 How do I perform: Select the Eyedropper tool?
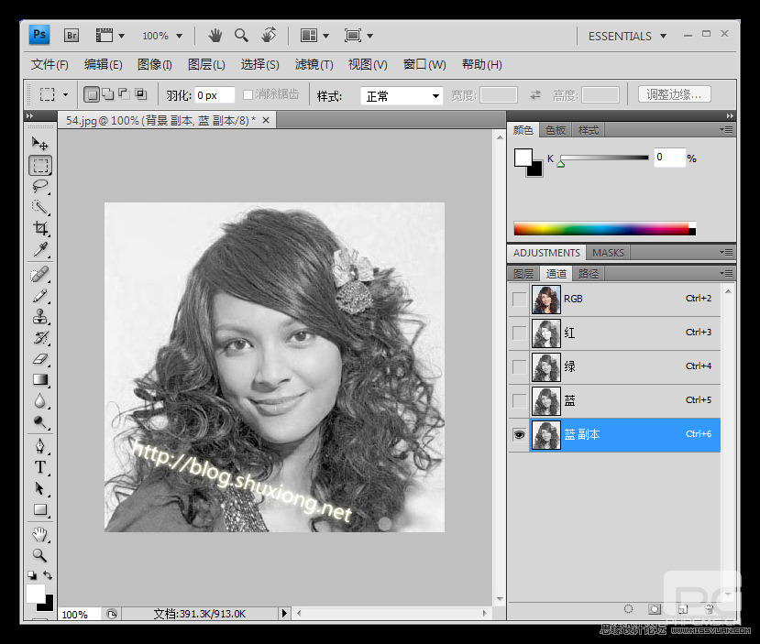(x=40, y=249)
